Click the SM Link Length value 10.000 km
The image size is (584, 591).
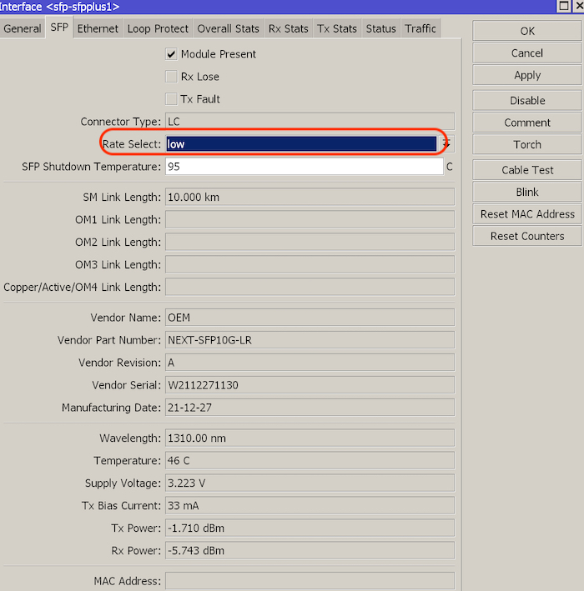(x=310, y=197)
